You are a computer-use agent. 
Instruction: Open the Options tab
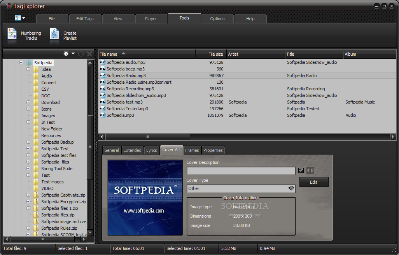click(217, 19)
